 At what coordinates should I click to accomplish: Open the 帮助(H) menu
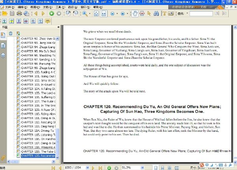(98, 7)
